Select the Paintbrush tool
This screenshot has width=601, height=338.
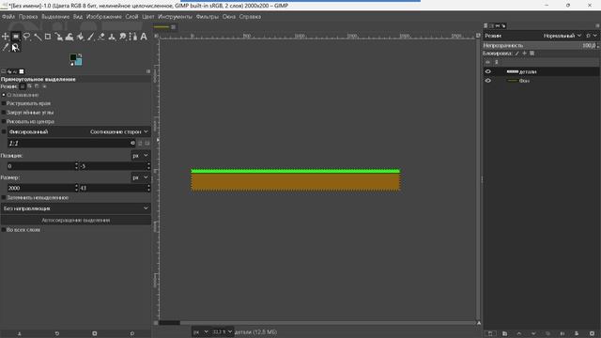(91, 37)
